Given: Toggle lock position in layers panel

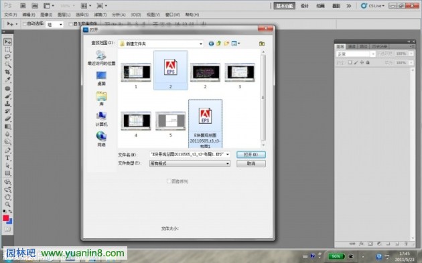Looking at the screenshot, I should tap(362, 63).
